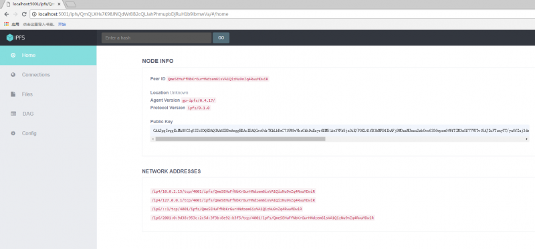Image resolution: width=535 pixels, height=249 pixels.
Task: Focus the 'Enter a hash' input field
Action: (156, 37)
